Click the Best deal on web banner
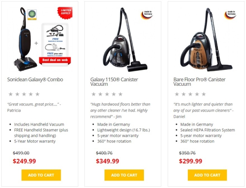 (x=55, y=60)
